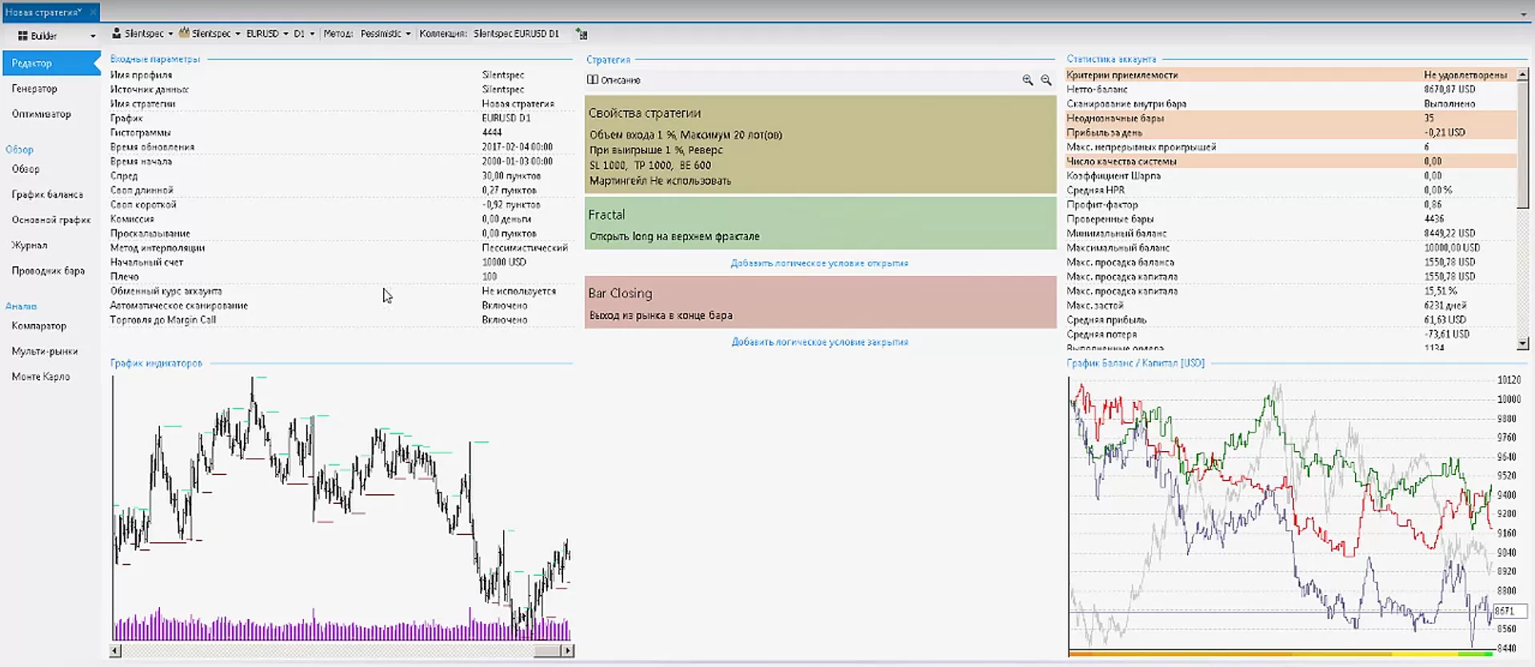Image resolution: width=1535 pixels, height=667 pixels.
Task: Click Добавить логическое условие открытия link
Action: coord(819,263)
